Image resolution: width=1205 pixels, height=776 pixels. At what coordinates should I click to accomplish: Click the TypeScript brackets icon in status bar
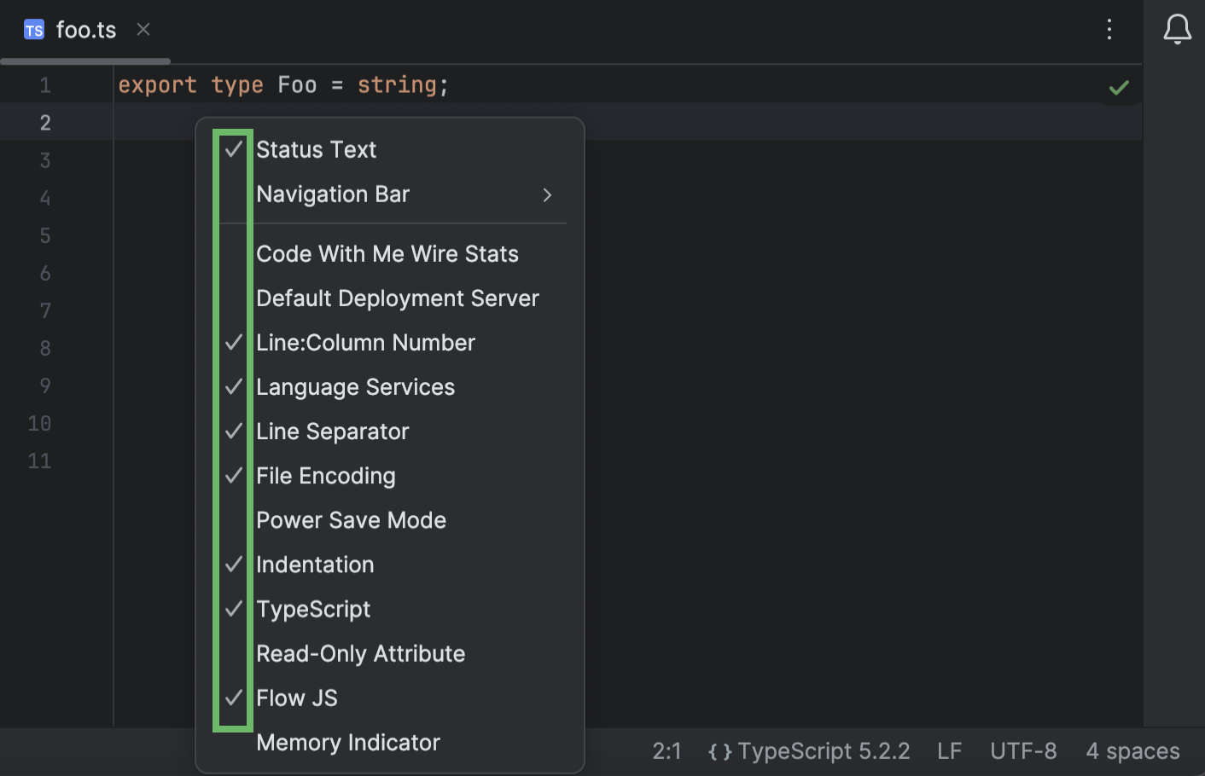(719, 750)
